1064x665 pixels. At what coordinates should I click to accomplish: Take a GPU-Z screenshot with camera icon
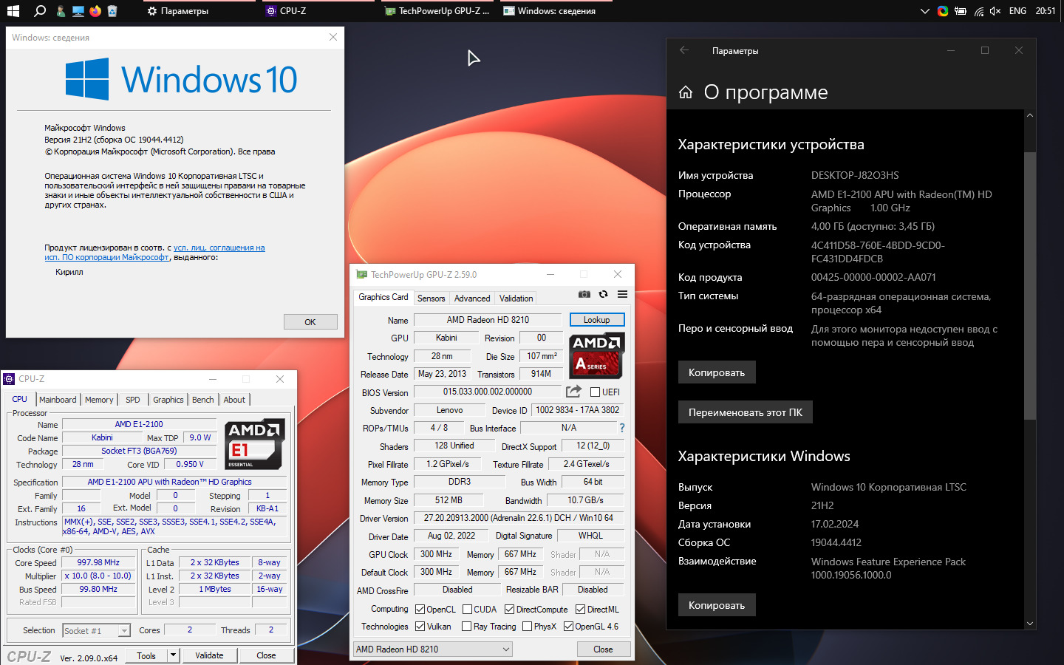click(584, 294)
